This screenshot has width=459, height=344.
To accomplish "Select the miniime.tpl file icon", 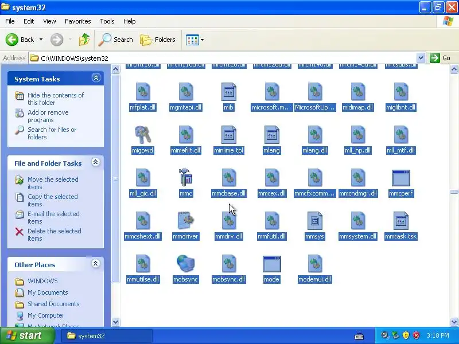I will click(228, 135).
